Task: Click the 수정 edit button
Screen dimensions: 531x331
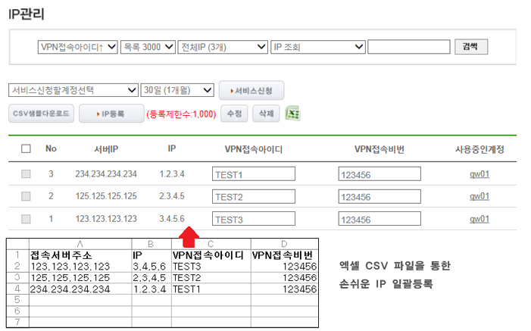Action: coord(234,114)
